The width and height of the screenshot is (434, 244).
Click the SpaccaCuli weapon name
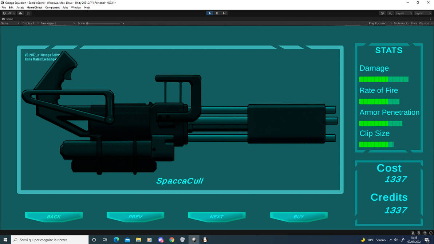[179, 181]
